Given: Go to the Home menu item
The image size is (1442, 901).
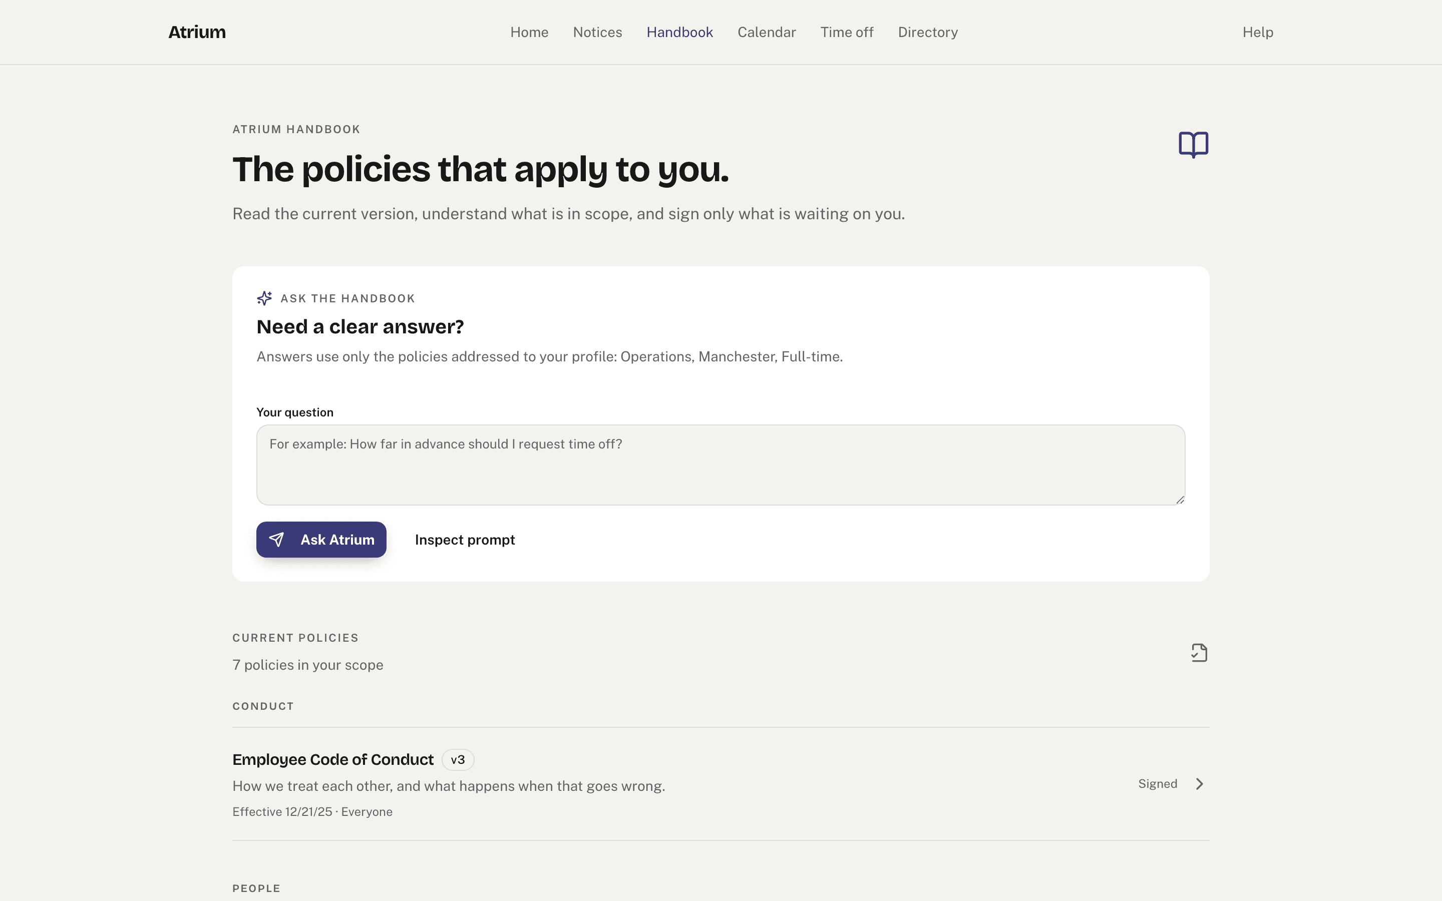Looking at the screenshot, I should [529, 32].
